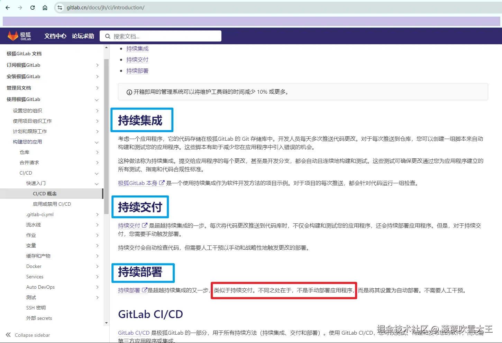Image resolution: width=502 pixels, height=343 pixels.
Task: Click the site information icon in the address bar
Action: click(60, 7)
